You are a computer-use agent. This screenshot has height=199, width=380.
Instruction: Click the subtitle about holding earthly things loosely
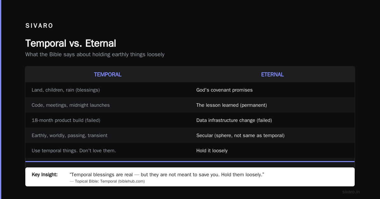95,54
